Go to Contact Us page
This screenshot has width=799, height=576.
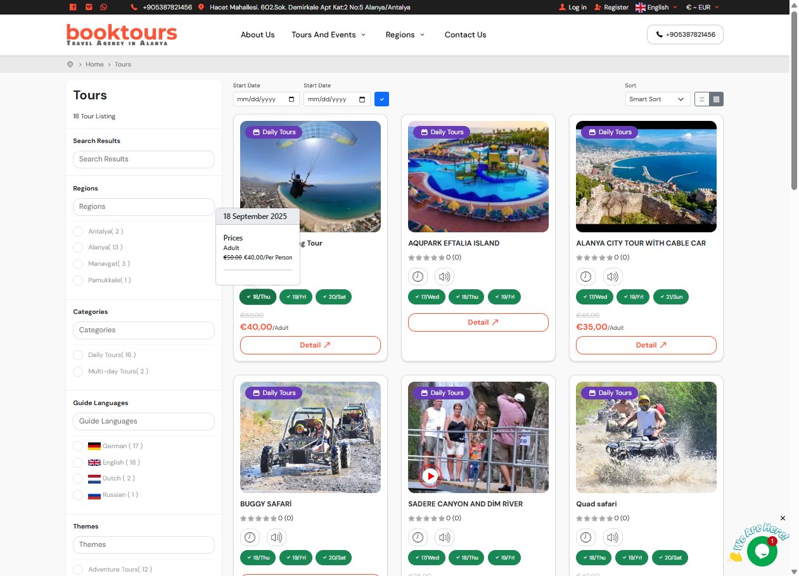coord(465,35)
